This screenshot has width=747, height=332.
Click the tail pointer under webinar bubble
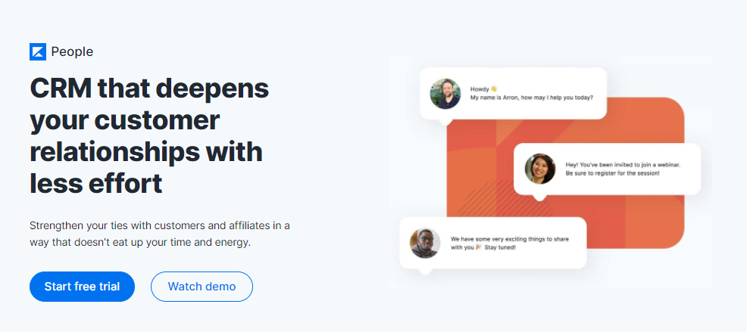tap(539, 197)
